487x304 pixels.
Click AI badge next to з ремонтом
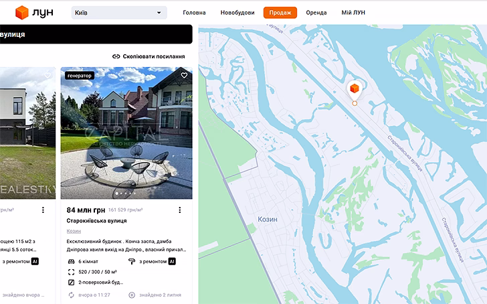(172, 261)
